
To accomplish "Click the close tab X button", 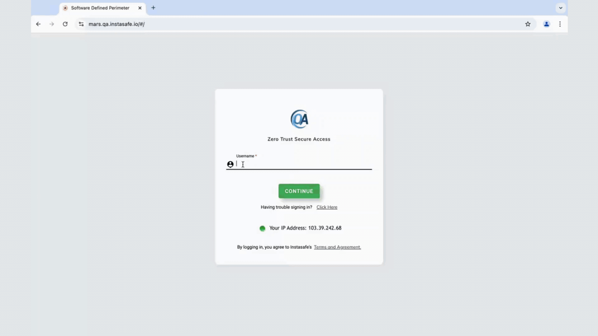I will 140,8.
